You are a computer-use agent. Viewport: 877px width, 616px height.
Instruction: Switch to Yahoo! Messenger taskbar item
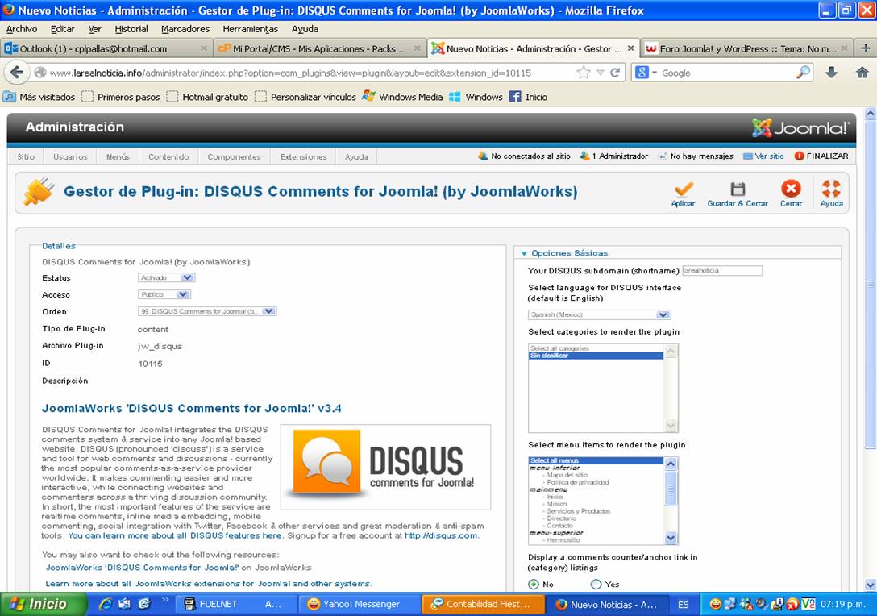tap(358, 604)
